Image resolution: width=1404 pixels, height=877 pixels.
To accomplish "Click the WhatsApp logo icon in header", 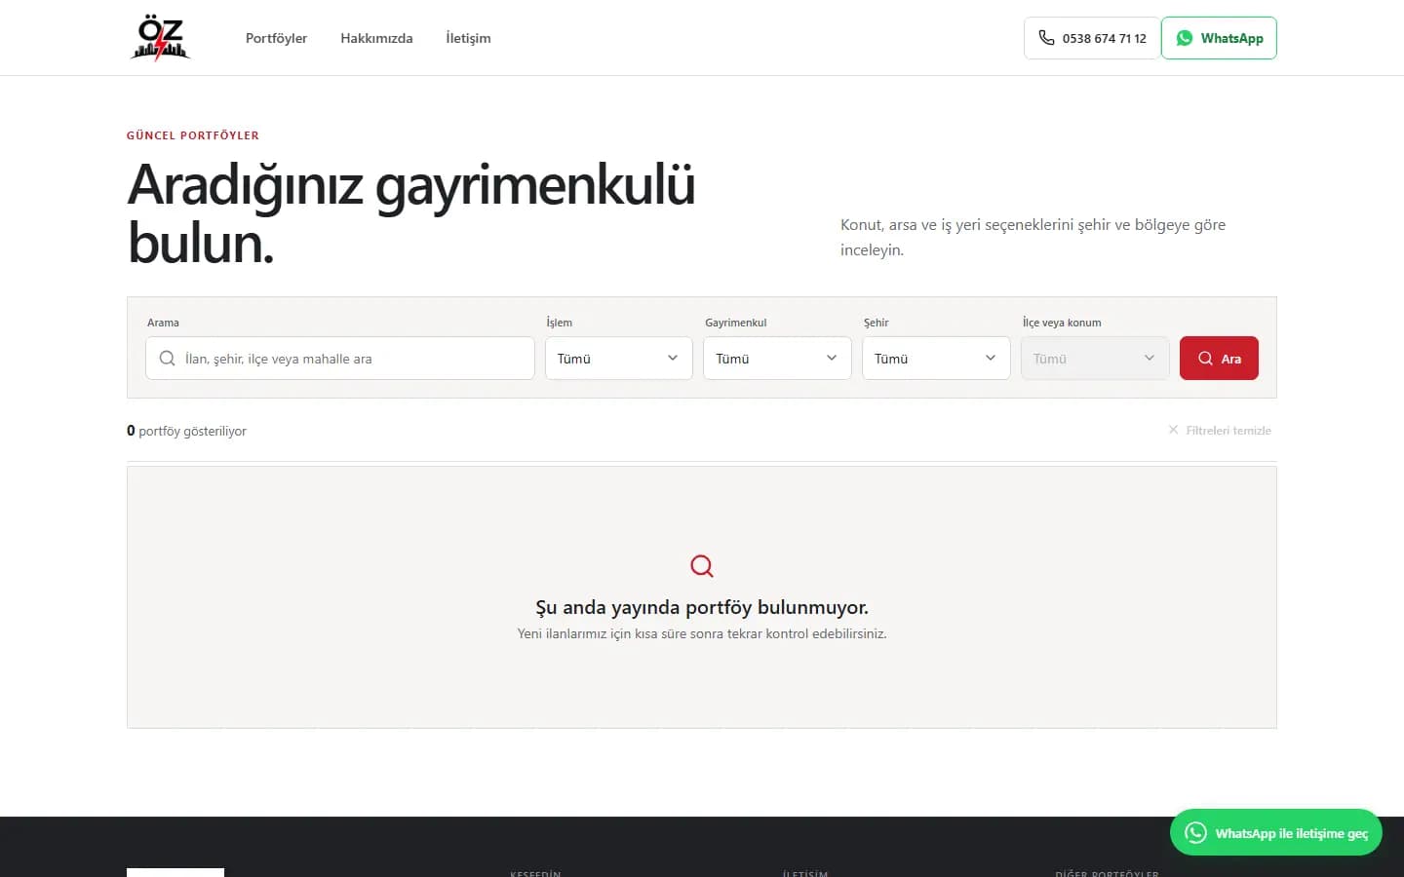I will point(1185,38).
